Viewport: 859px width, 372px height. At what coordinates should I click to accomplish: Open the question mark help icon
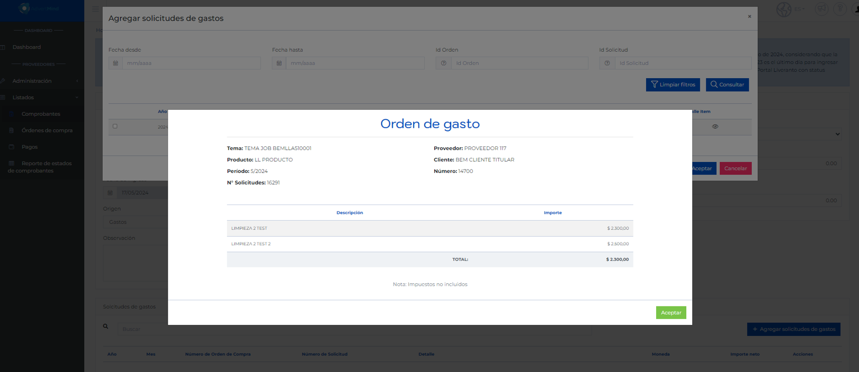[x=840, y=9]
